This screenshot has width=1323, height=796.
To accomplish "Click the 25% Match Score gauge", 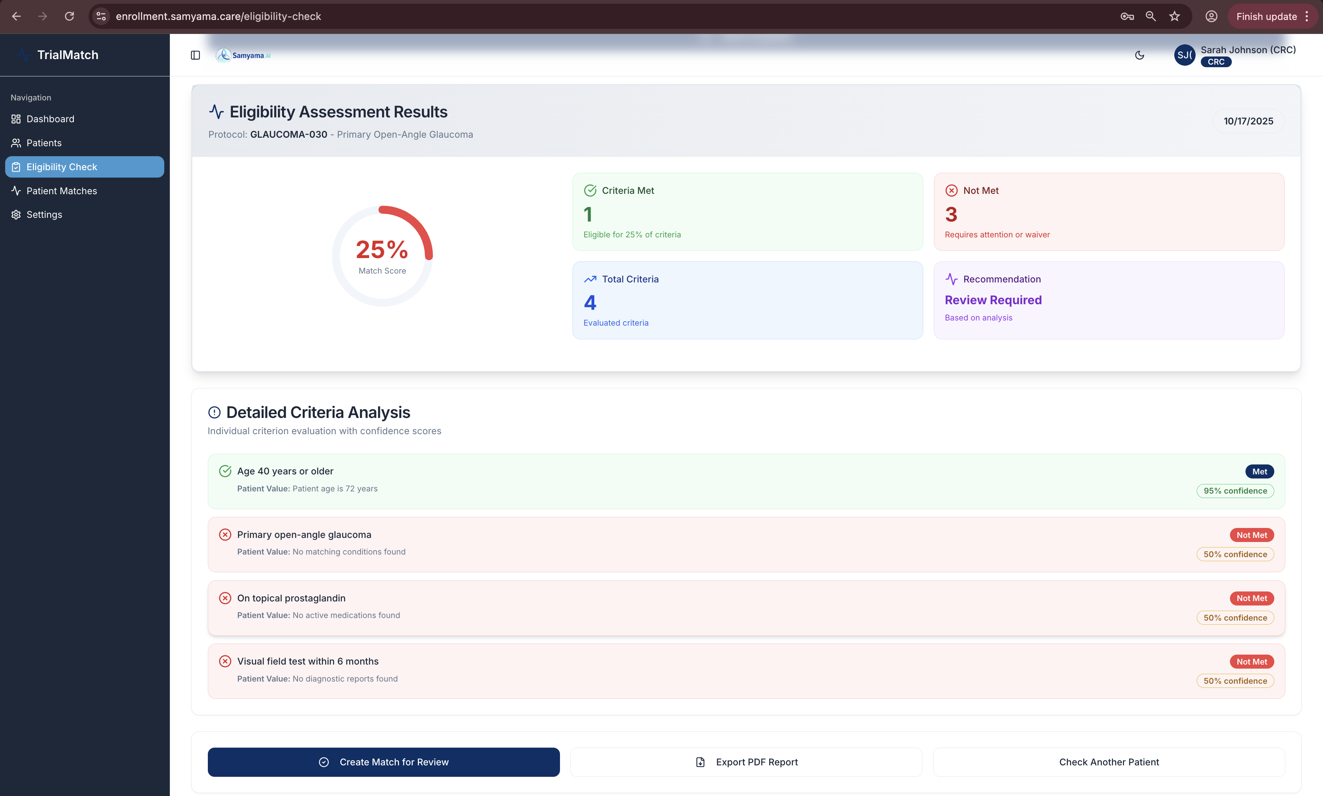I will (x=382, y=256).
